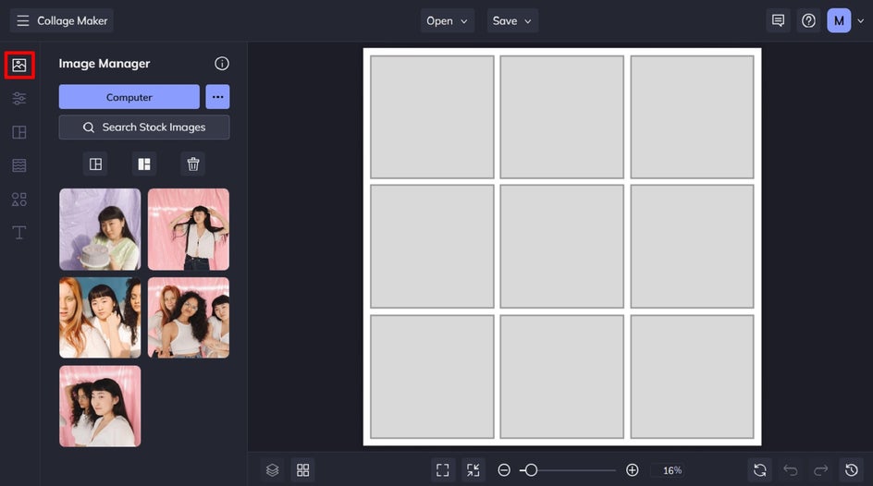Expand the Save dropdown

pyautogui.click(x=512, y=20)
